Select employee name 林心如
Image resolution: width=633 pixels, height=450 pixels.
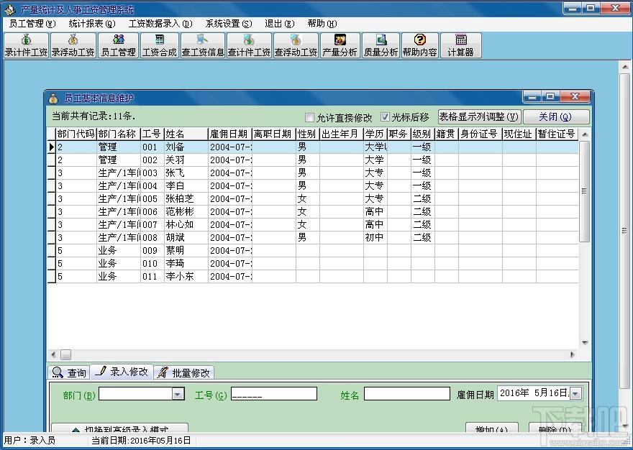pos(180,224)
